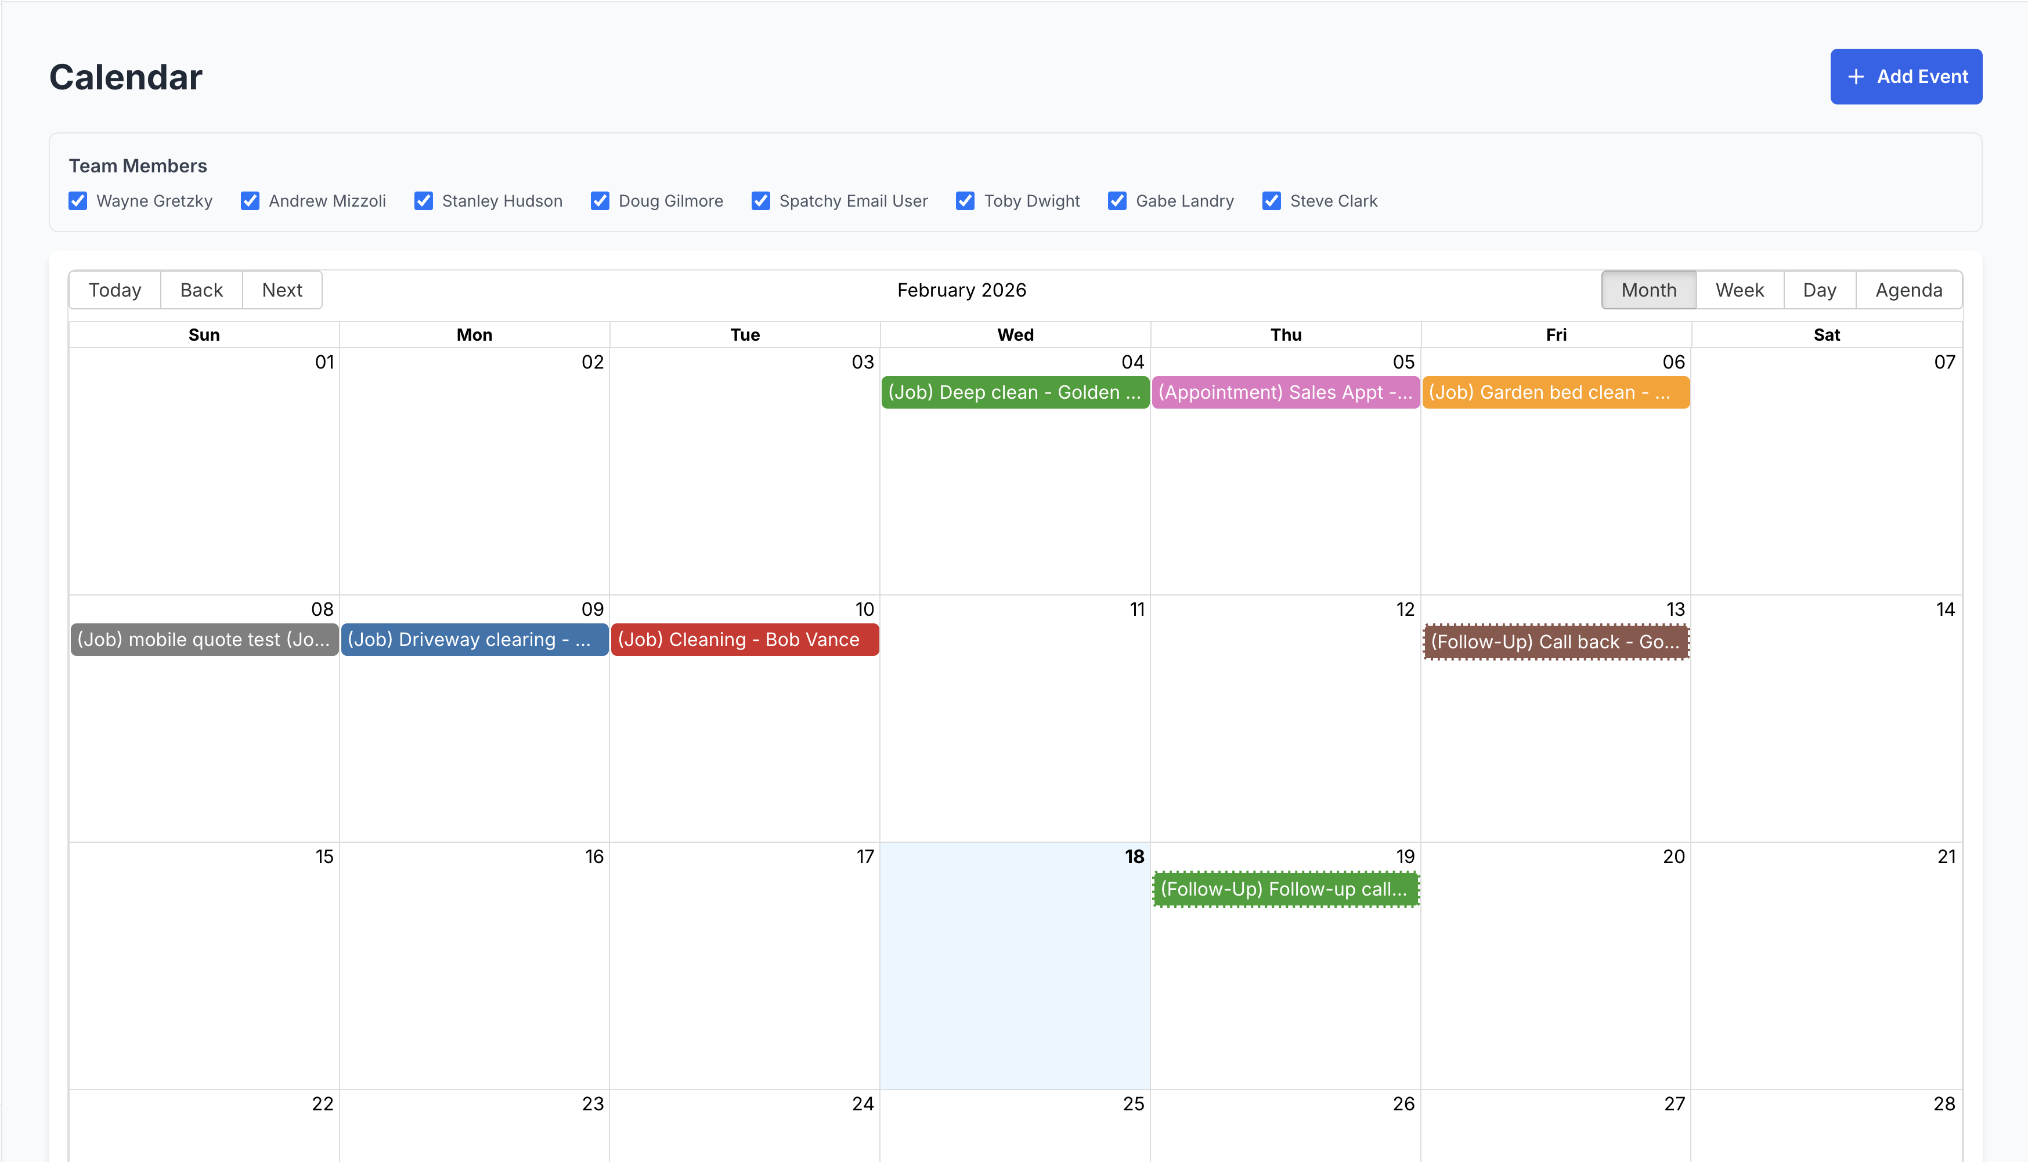Click date number 25
The height and width of the screenshot is (1162, 2028).
click(x=1134, y=1105)
